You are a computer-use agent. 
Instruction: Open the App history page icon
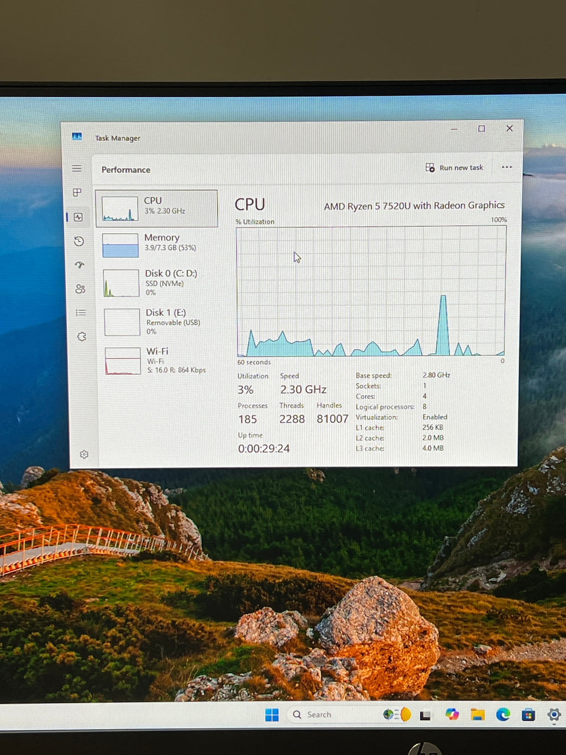[x=79, y=241]
